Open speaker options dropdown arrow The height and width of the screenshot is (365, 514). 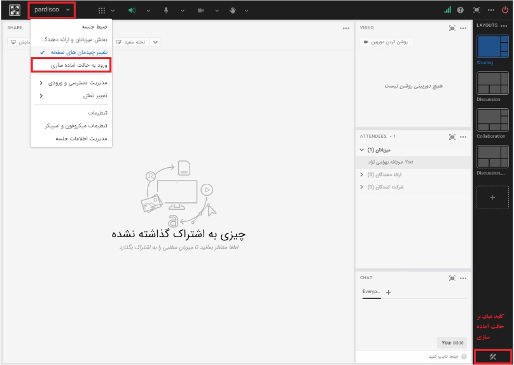pyautogui.click(x=148, y=10)
